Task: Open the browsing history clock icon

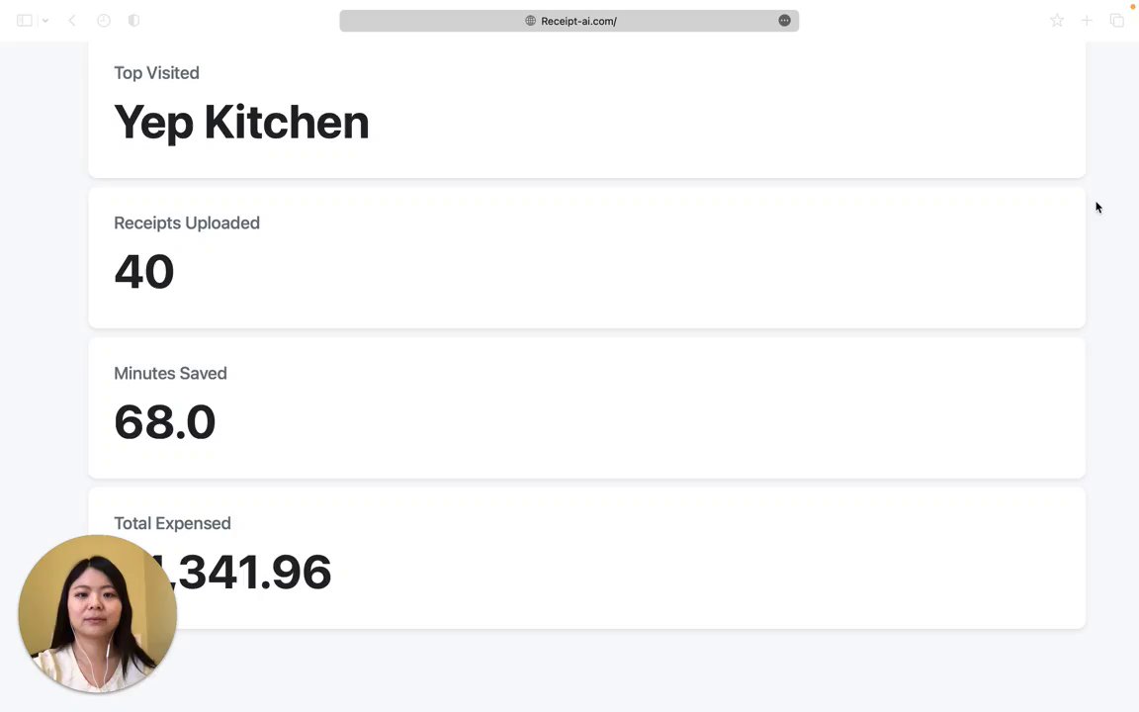Action: [x=104, y=21]
